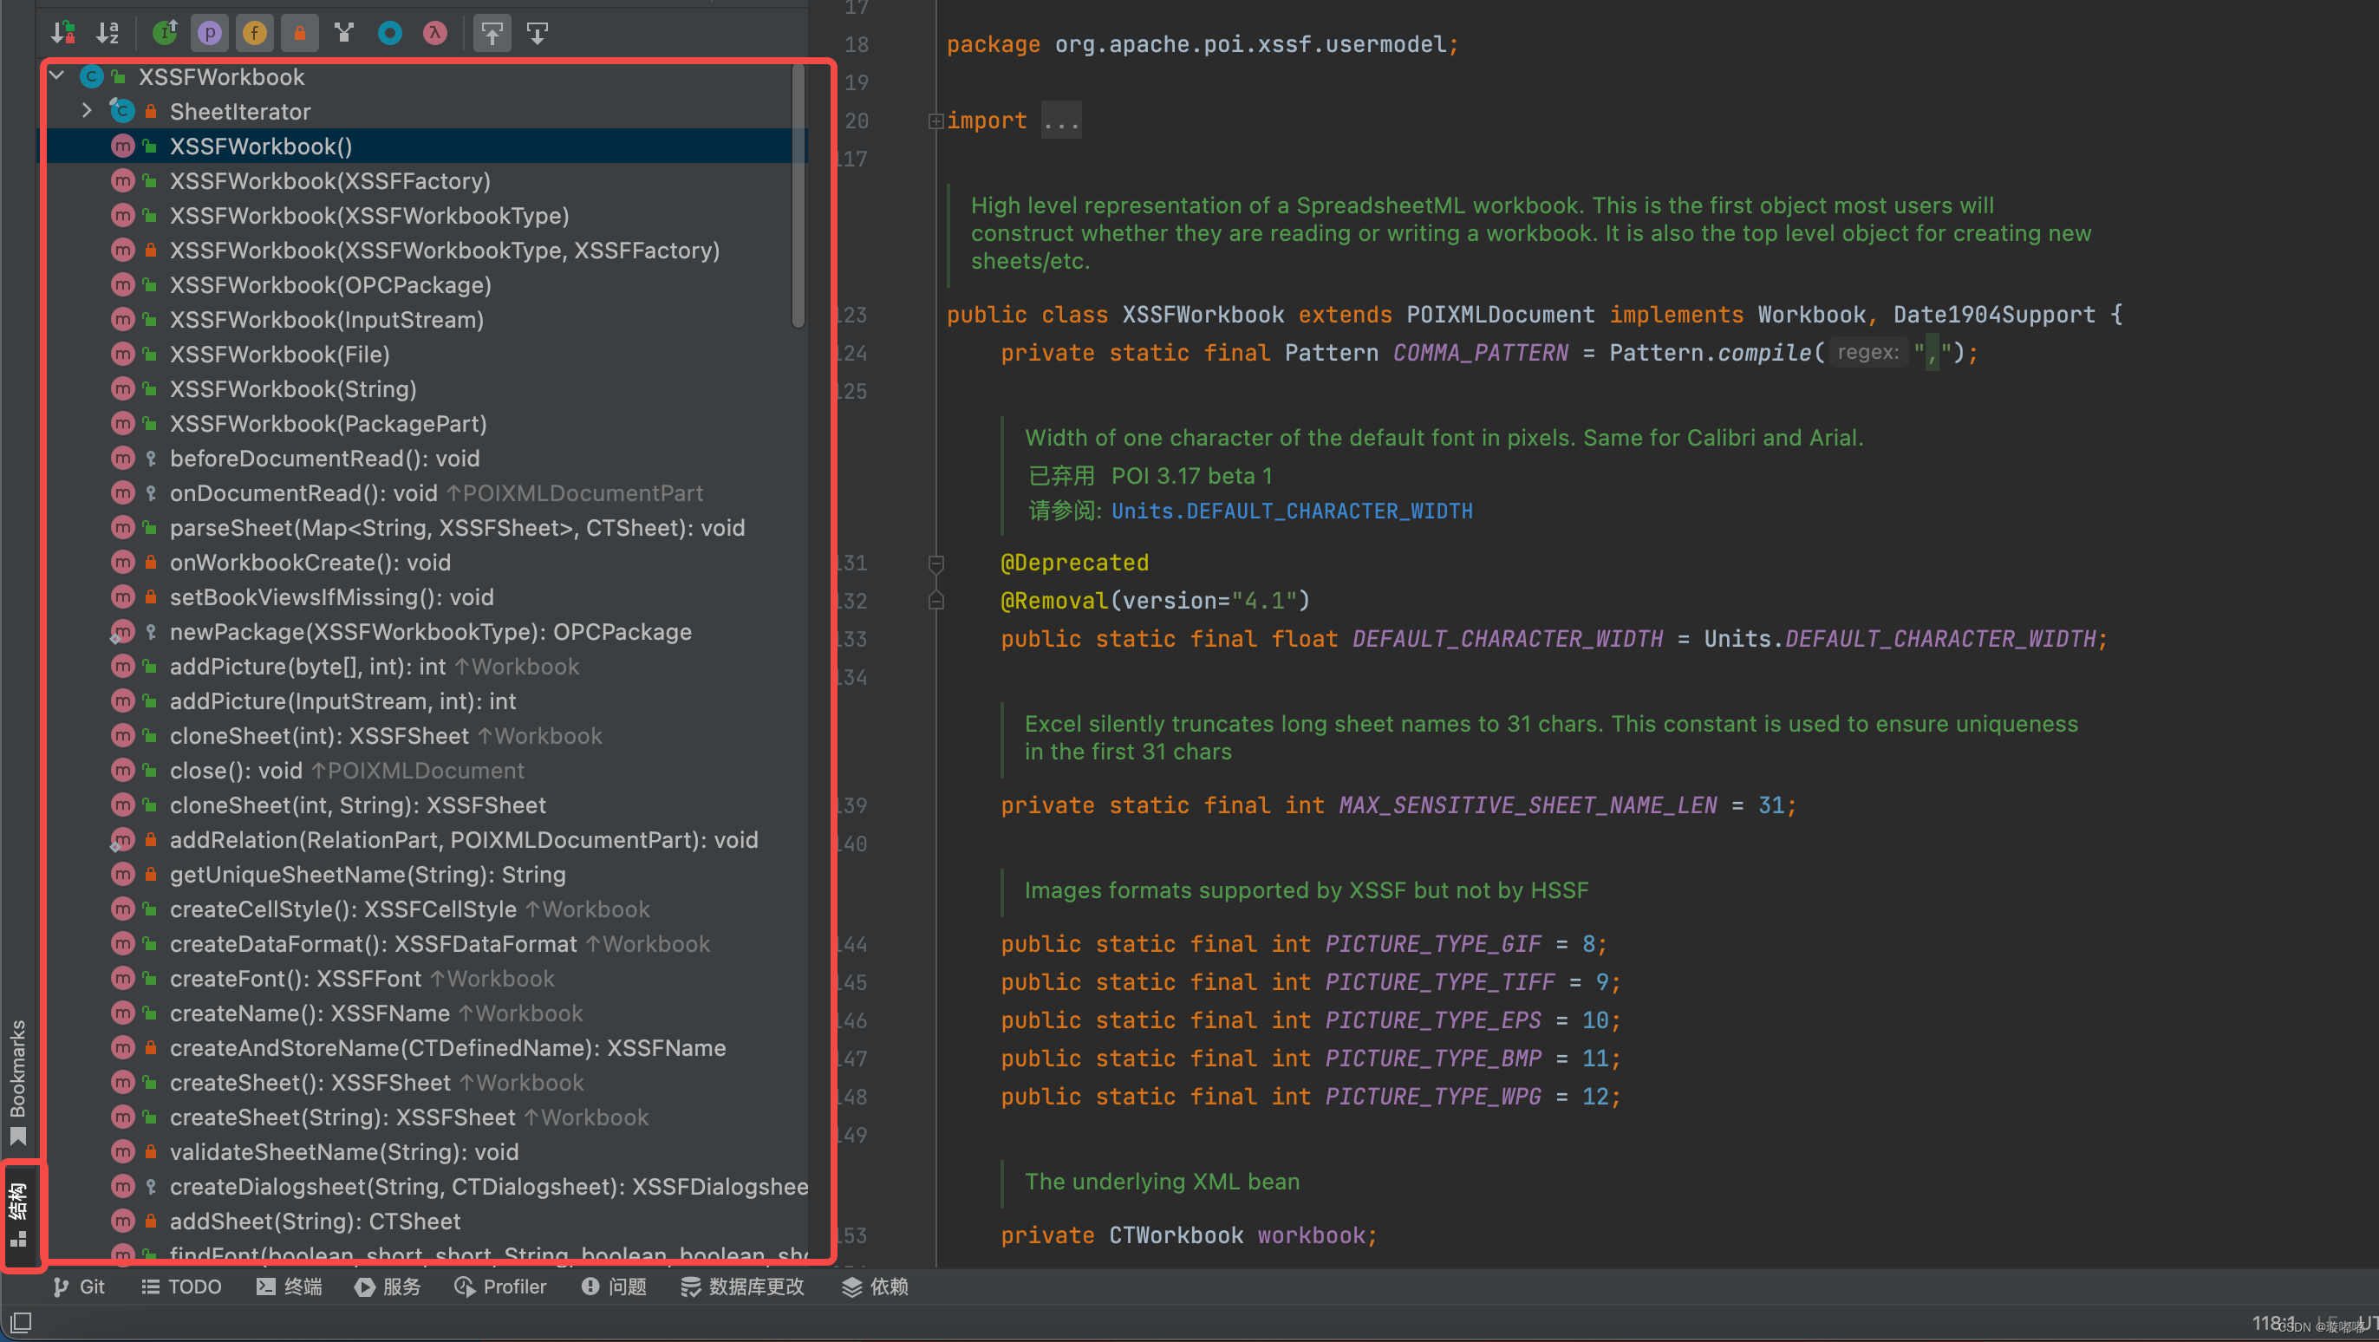Click Show Inherited fork icon

coord(344,33)
